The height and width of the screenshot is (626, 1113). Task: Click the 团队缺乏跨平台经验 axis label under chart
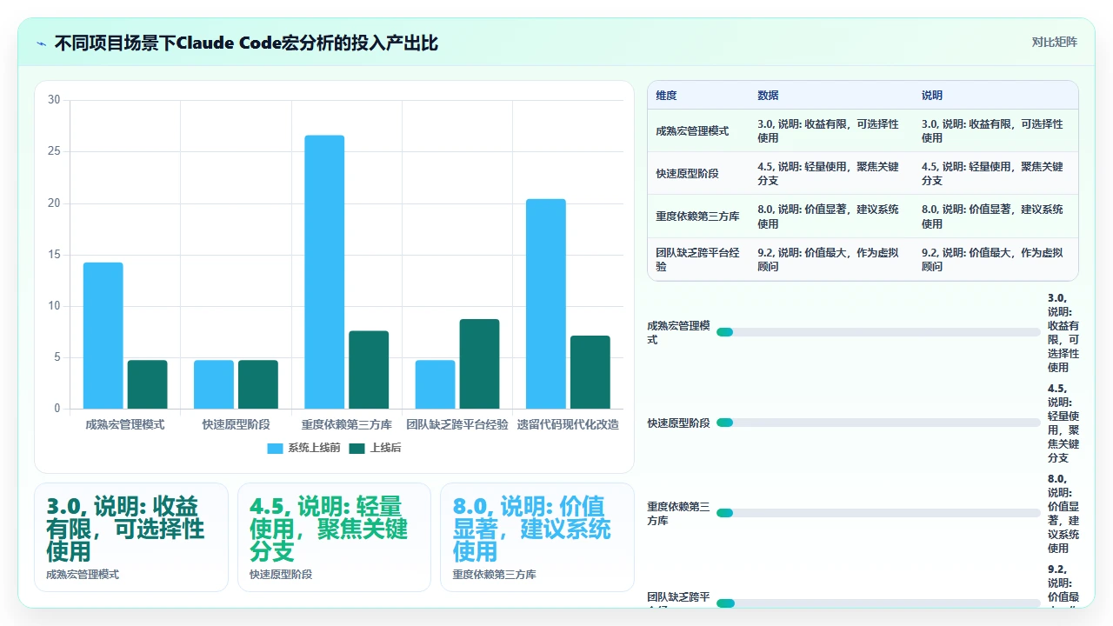click(457, 424)
